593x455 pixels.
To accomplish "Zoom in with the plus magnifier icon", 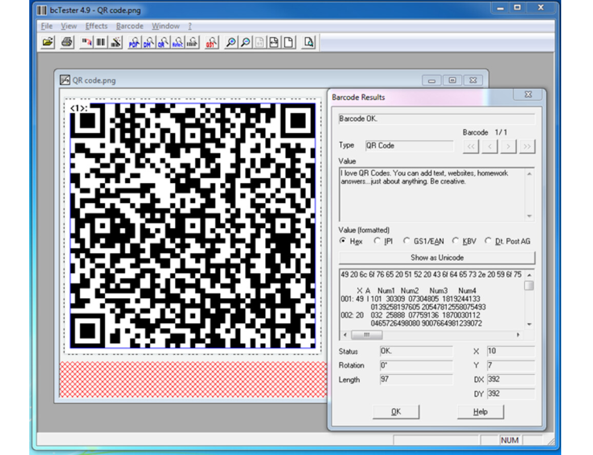I will [x=231, y=43].
